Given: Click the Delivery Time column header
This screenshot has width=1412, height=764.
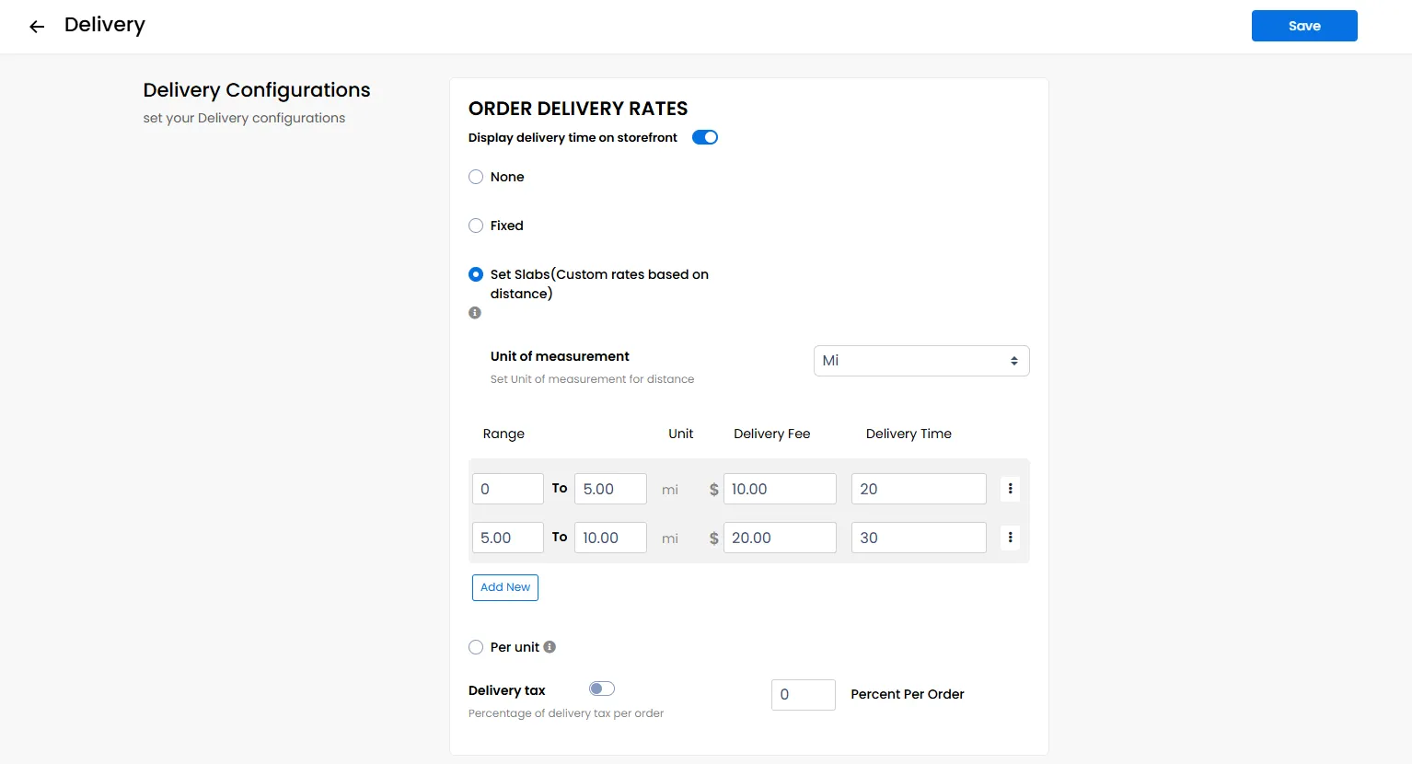Looking at the screenshot, I should click(x=909, y=434).
